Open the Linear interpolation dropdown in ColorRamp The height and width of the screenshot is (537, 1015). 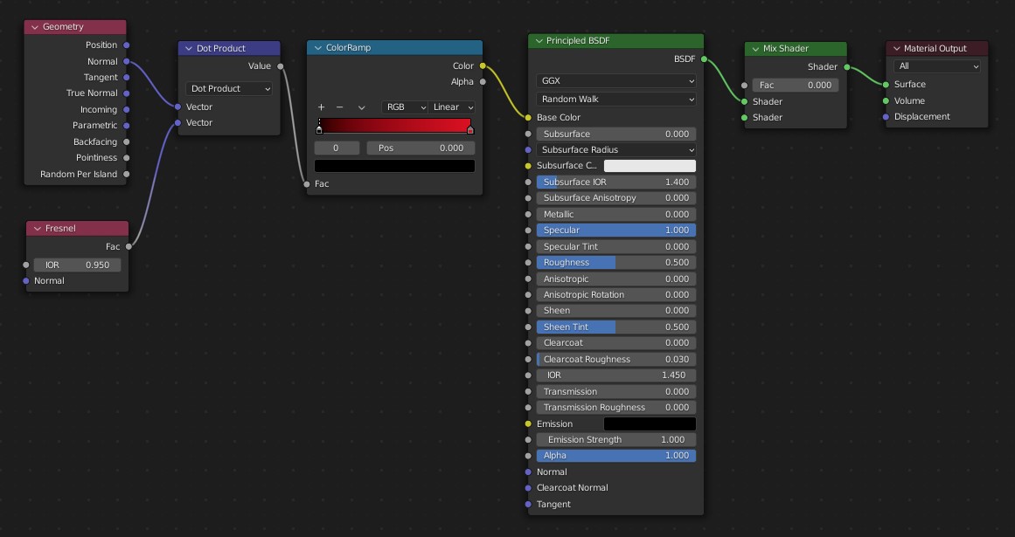coord(454,107)
